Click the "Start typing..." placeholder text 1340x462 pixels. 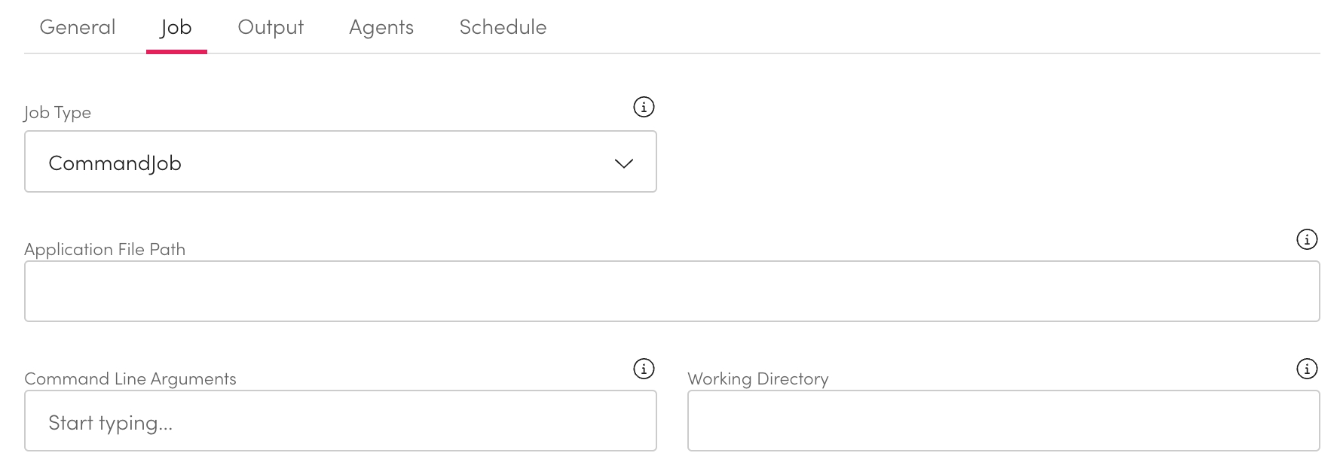pyautogui.click(x=111, y=423)
